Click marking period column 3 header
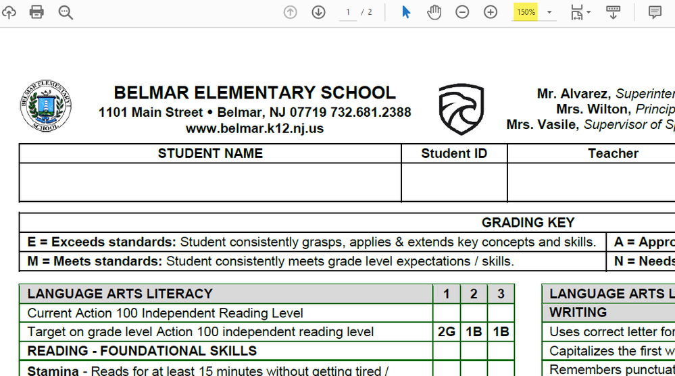 point(501,294)
